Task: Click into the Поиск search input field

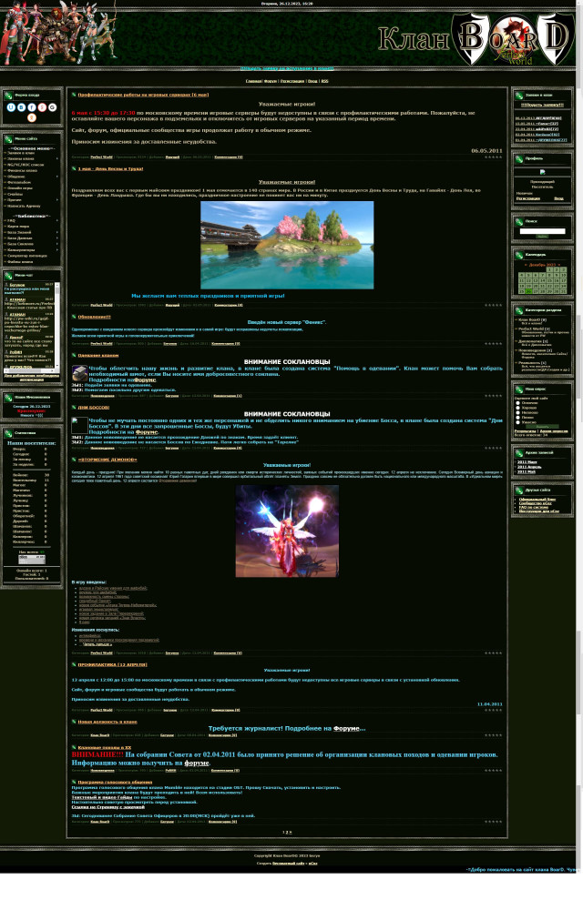Action: click(x=542, y=231)
